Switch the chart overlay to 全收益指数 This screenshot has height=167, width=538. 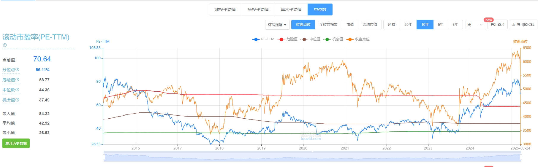328,25
